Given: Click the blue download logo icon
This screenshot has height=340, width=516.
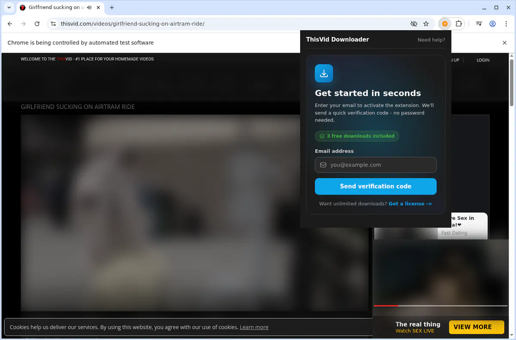Looking at the screenshot, I should point(324,73).
